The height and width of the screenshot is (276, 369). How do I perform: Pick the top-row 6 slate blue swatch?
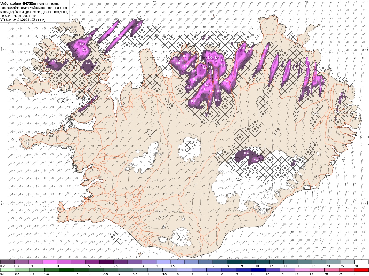coord(206,262)
